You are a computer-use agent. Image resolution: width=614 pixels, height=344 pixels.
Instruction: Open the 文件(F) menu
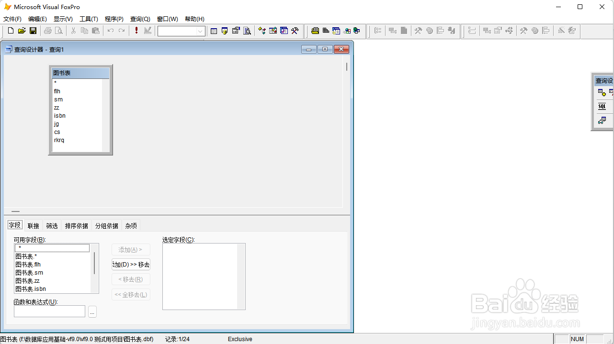pyautogui.click(x=12, y=19)
